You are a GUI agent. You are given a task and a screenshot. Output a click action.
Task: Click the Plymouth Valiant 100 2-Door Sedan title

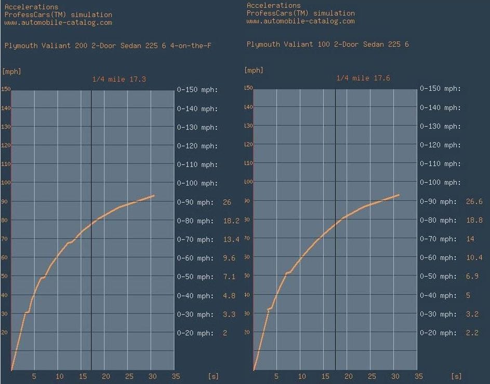click(327, 44)
